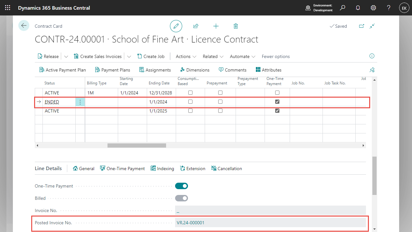Open notifications bell icon
Viewport: 412px width, 232px height.
358,8
